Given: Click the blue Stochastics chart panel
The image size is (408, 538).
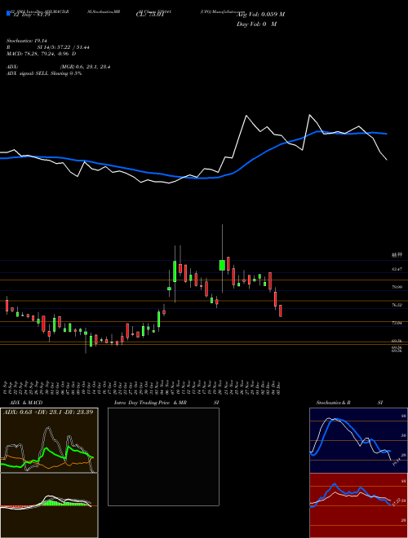Looking at the screenshot, I should click(358, 440).
